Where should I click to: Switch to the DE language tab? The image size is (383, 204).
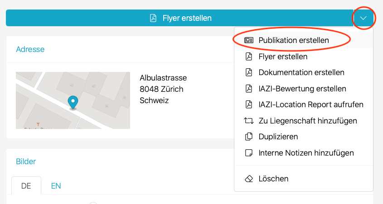tap(26, 186)
